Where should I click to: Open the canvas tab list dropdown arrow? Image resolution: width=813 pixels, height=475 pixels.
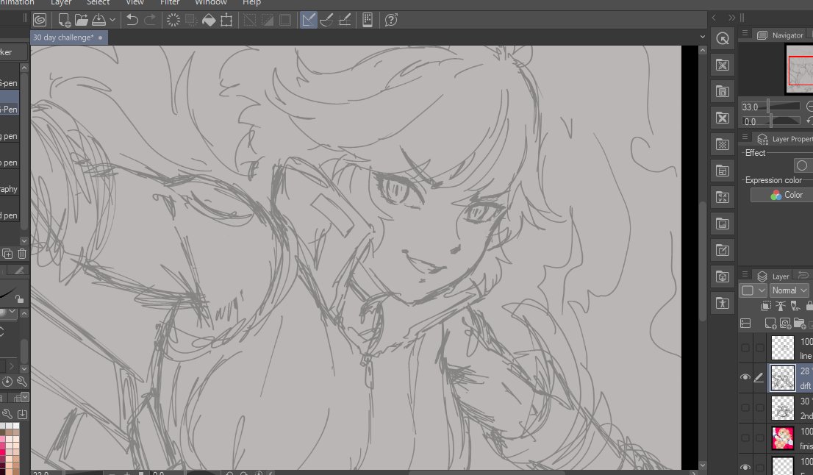[703, 37]
